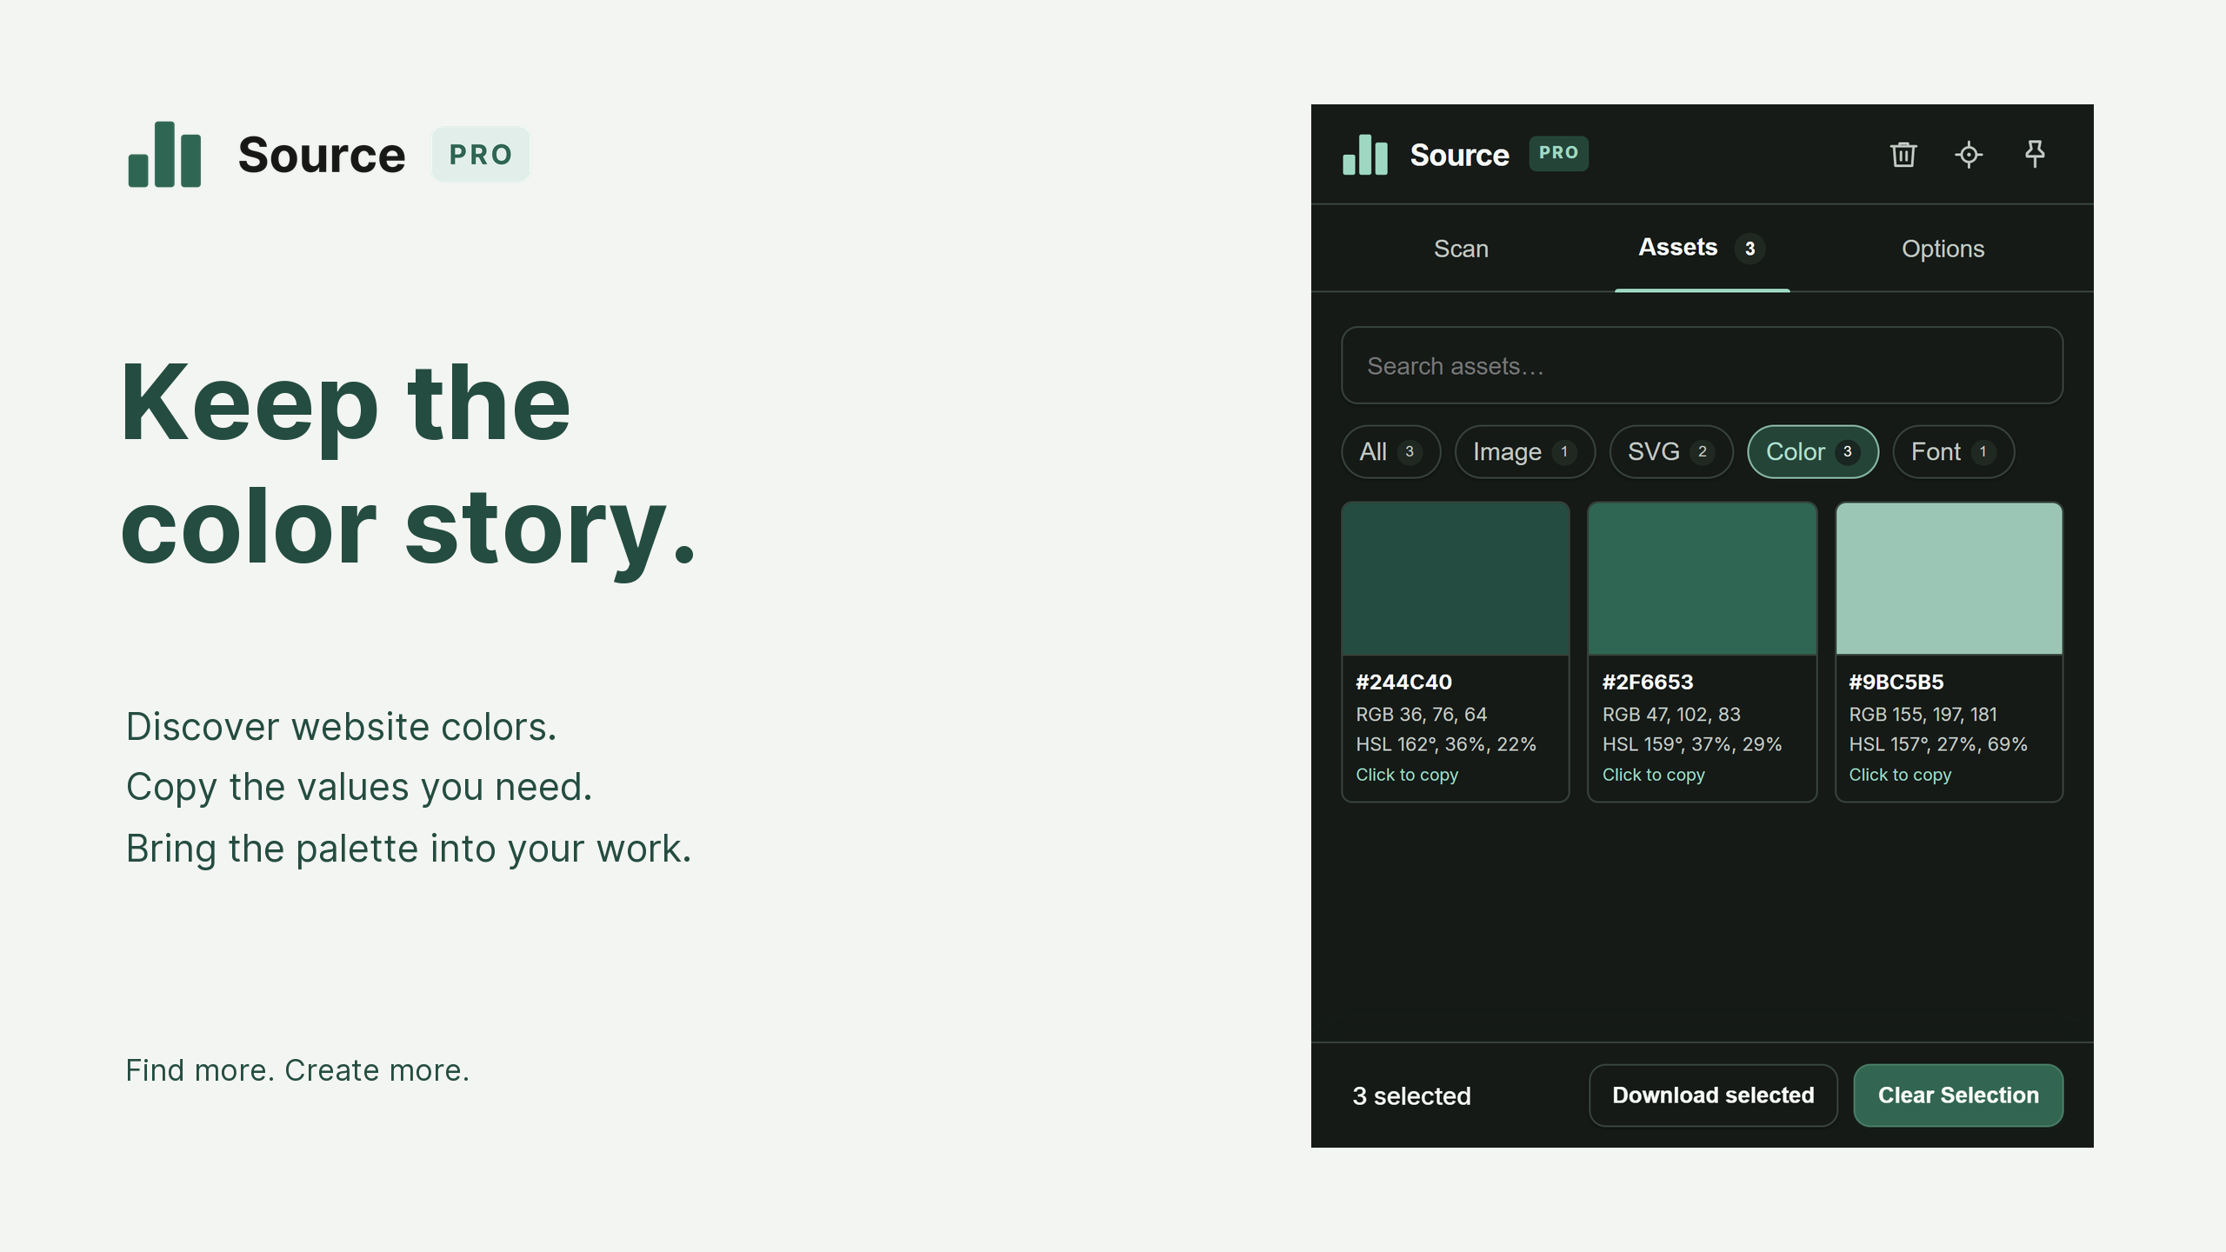
Task: Toggle the SVG filter chip
Action: pos(1671,451)
